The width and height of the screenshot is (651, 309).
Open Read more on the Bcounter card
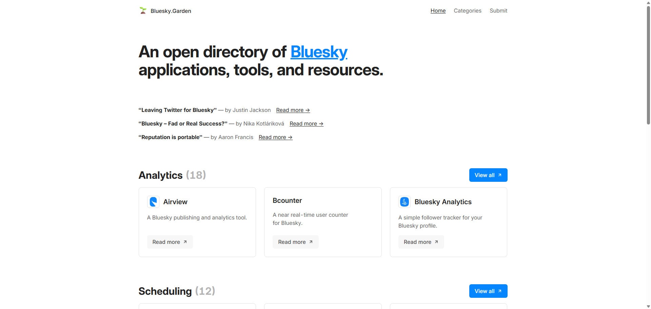point(296,242)
